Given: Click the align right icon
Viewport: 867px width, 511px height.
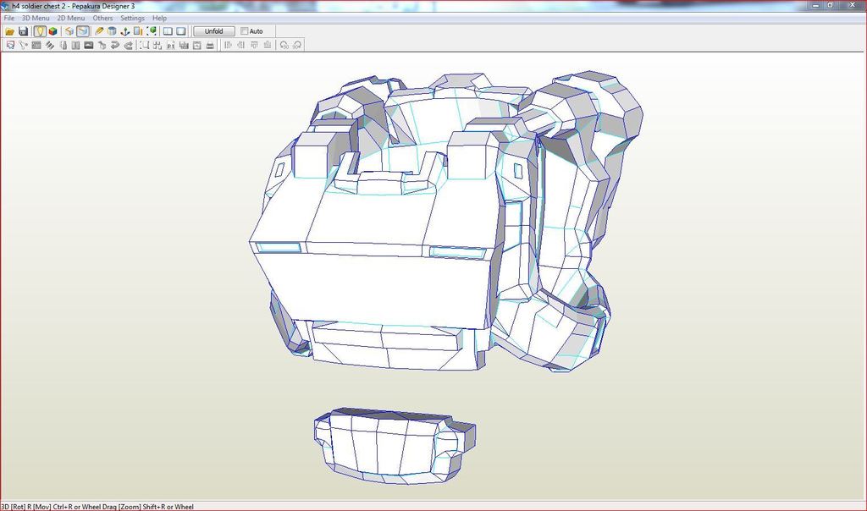Looking at the screenshot, I should (241, 46).
